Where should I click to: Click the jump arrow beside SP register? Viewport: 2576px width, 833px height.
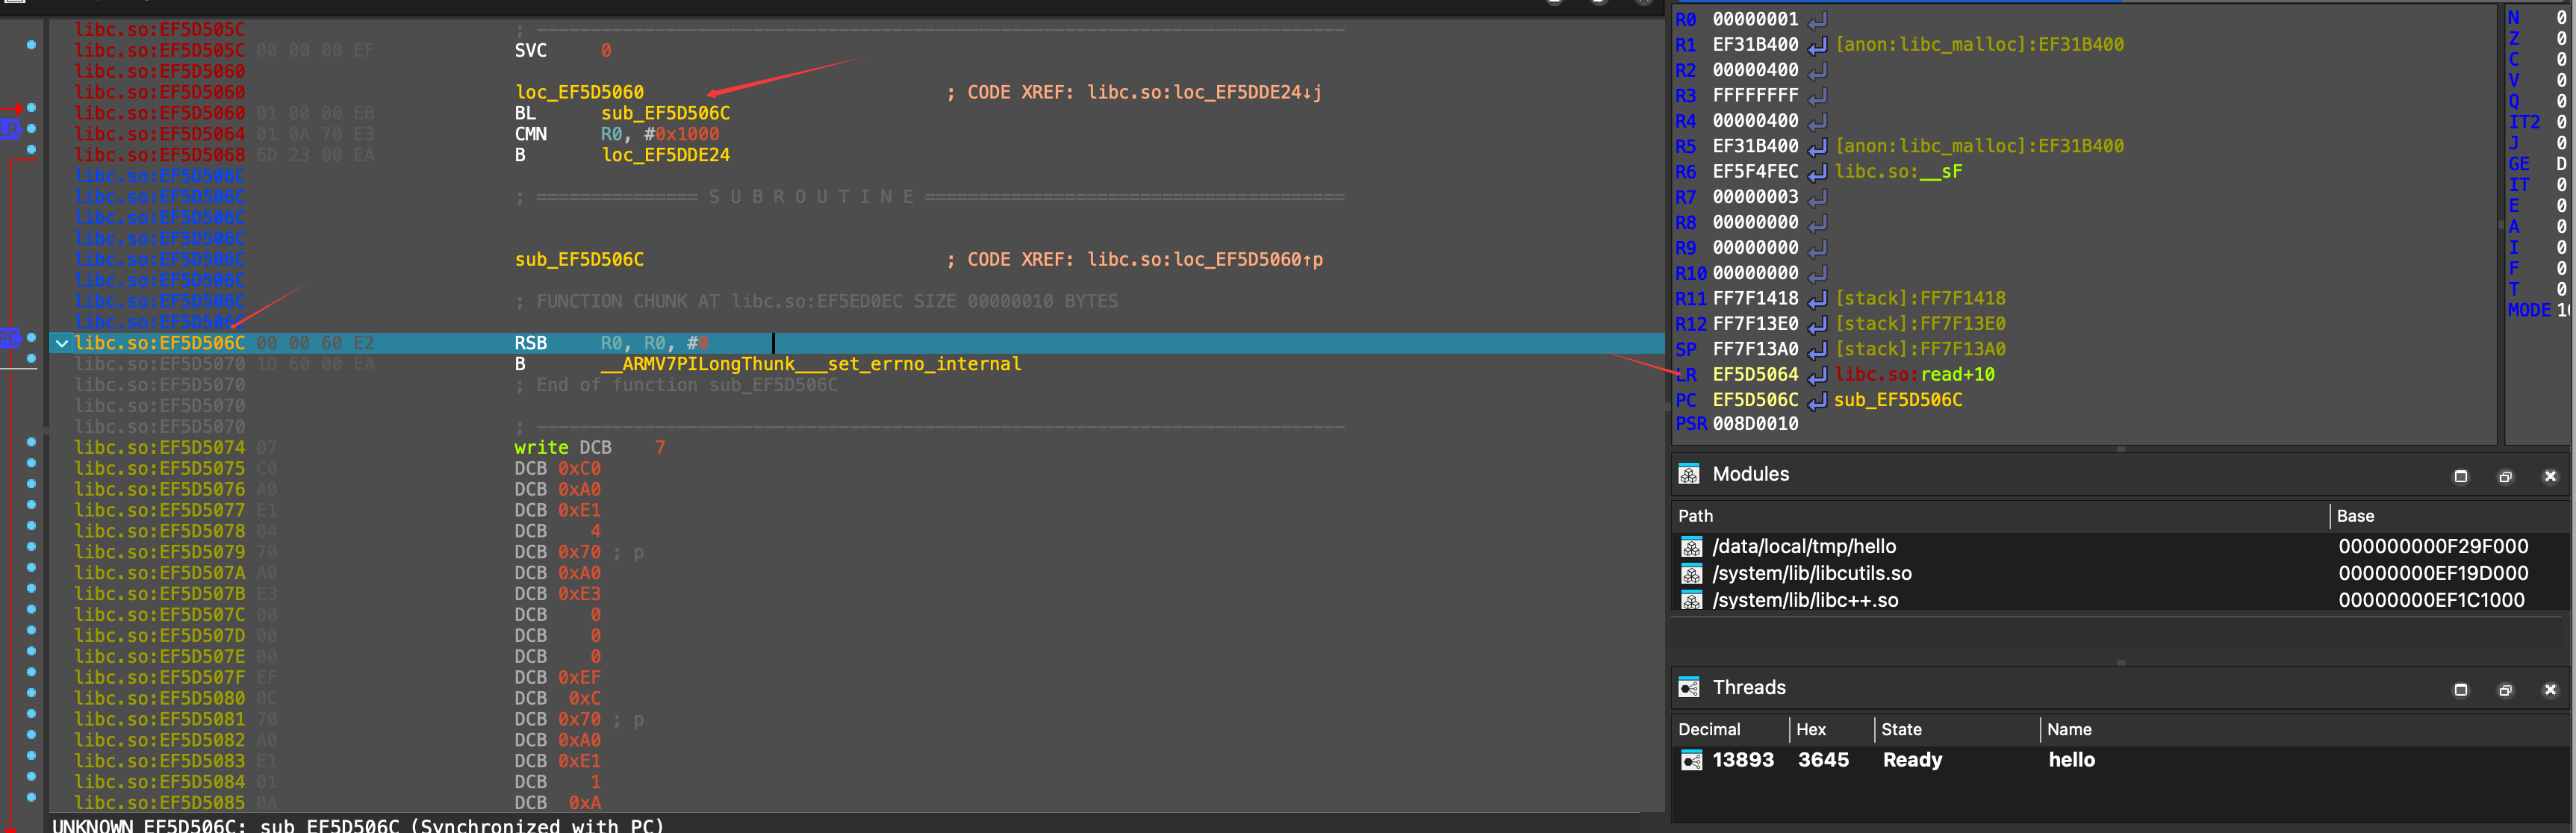(x=1817, y=350)
